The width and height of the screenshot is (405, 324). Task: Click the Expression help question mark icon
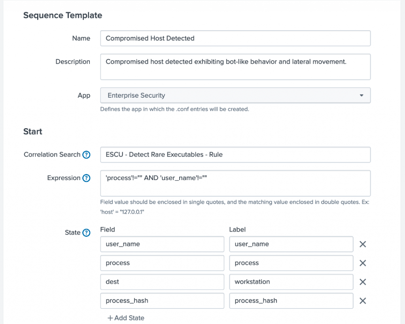86,178
